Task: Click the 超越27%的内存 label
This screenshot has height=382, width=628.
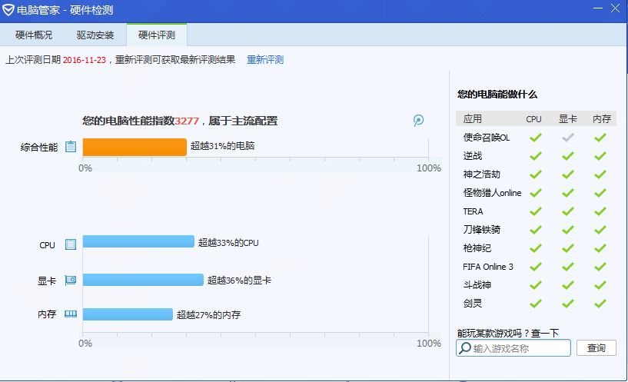Action: tap(208, 315)
